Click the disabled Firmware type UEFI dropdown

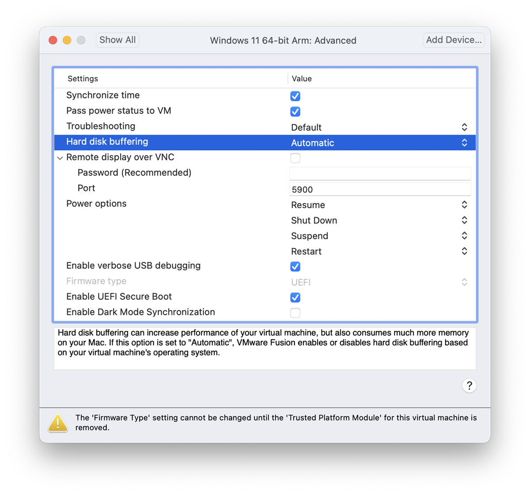point(379,282)
